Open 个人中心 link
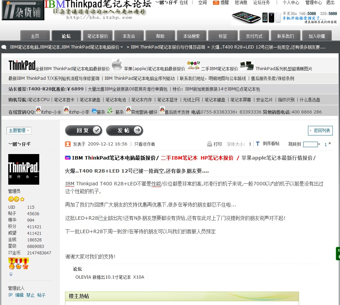Screen dimensions: 340x305 tap(291, 3)
